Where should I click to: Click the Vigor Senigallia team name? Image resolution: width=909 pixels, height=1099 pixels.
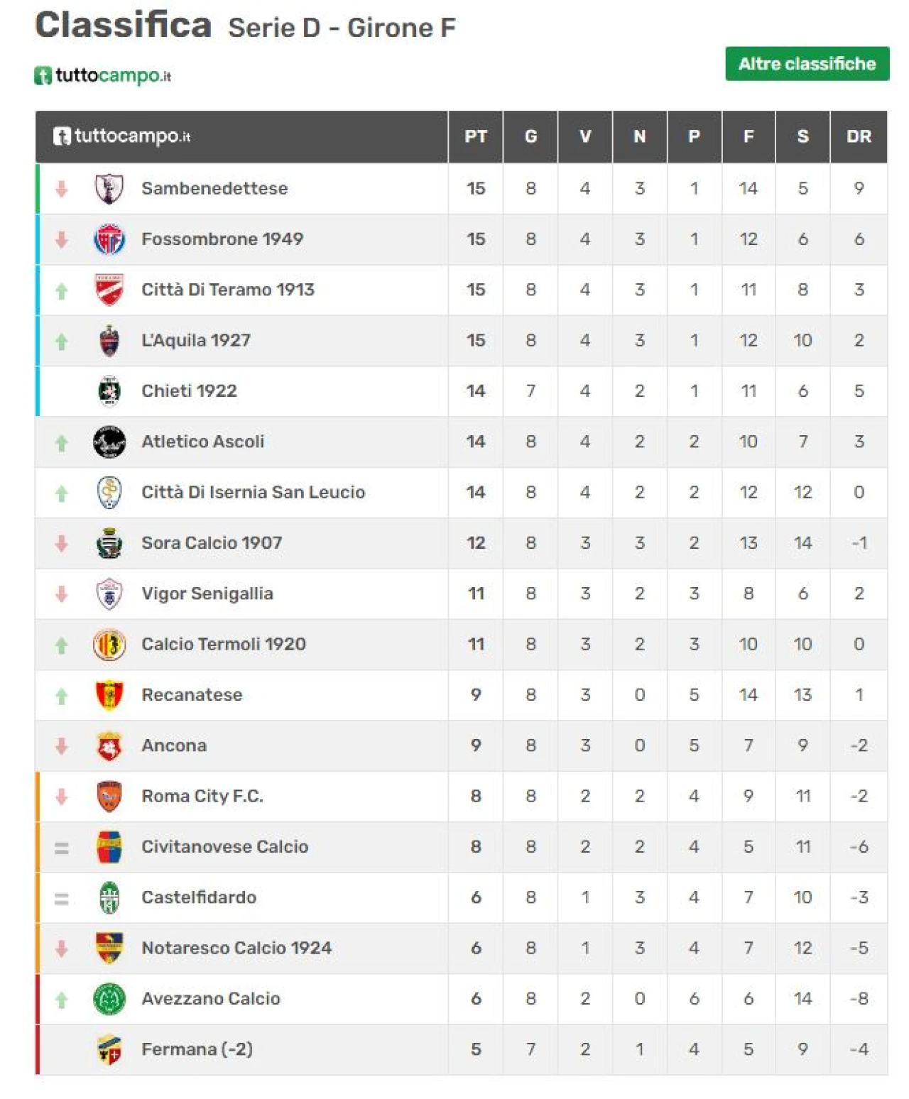coord(207,594)
